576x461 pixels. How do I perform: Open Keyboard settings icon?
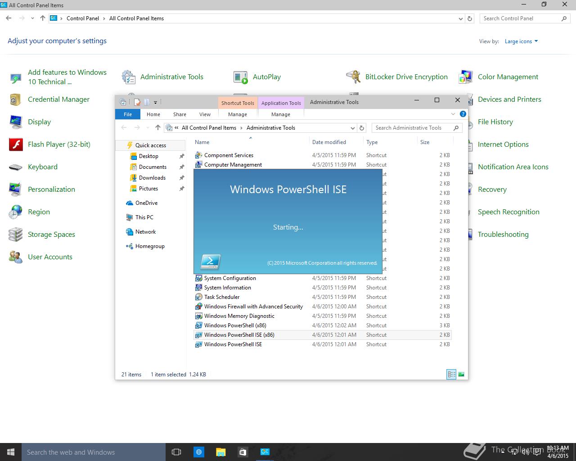pos(16,167)
